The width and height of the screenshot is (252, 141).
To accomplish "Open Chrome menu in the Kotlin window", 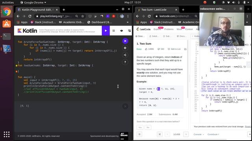I will pos(128,16).
